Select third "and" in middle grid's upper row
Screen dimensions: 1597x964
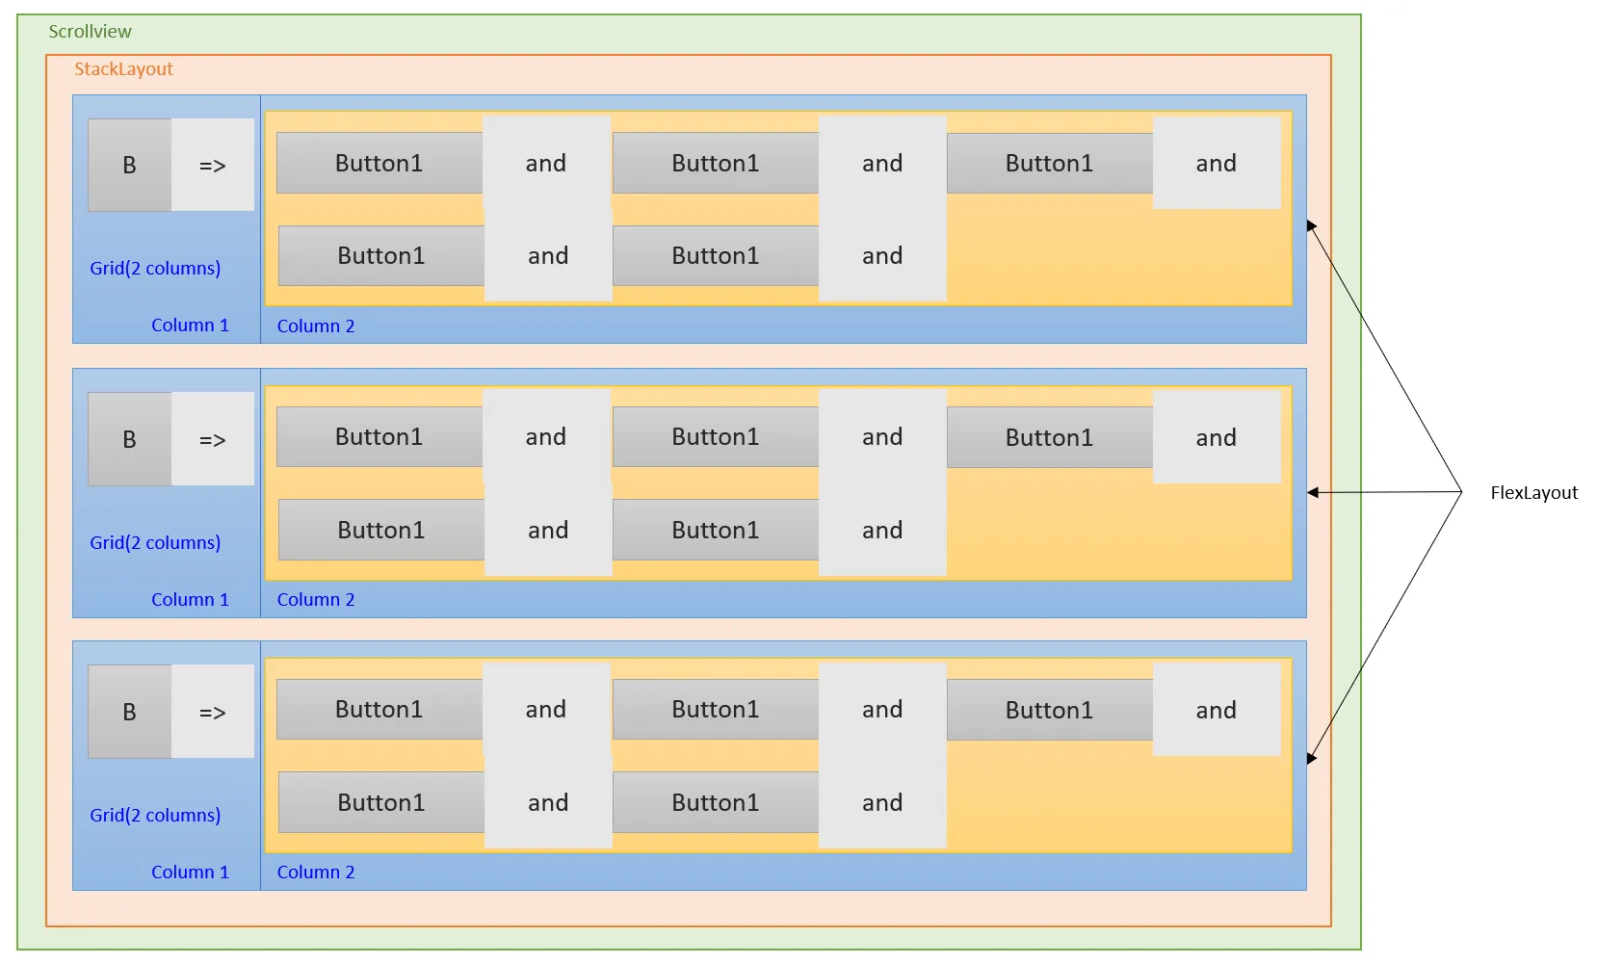(x=1217, y=437)
